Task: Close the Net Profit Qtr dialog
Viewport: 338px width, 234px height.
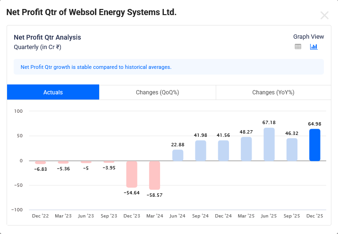Action: coord(324,16)
